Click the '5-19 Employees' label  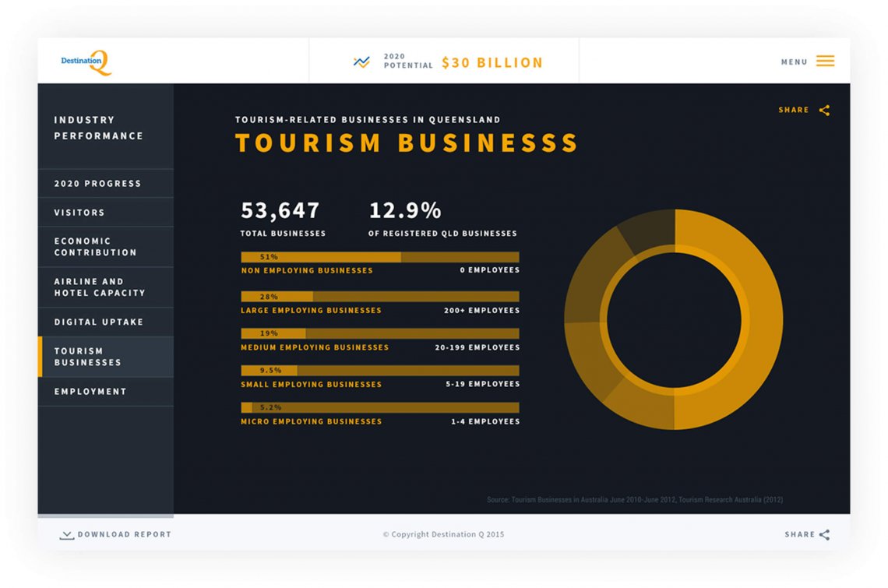(x=482, y=384)
